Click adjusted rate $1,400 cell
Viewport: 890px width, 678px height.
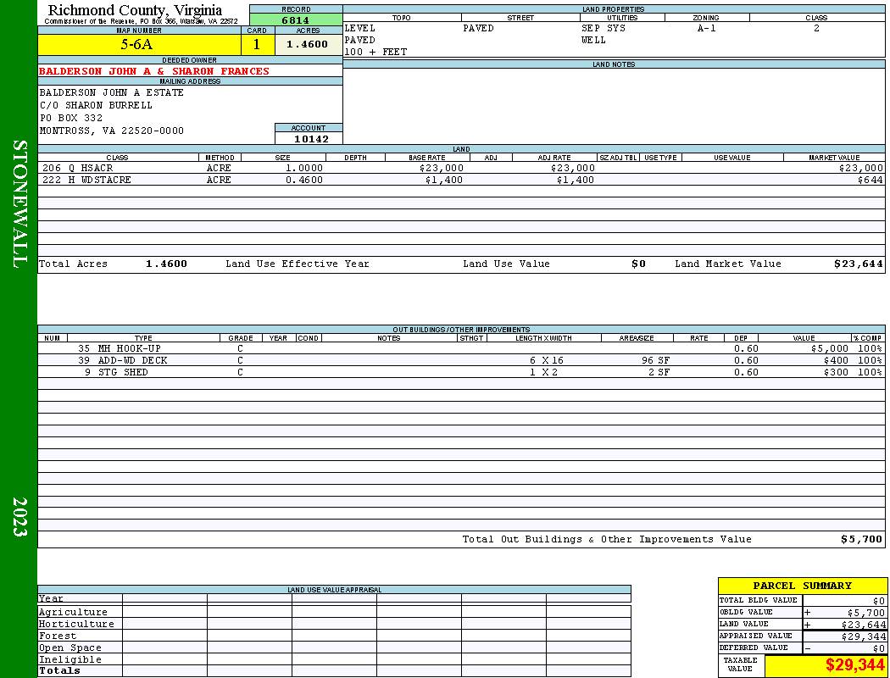point(576,180)
